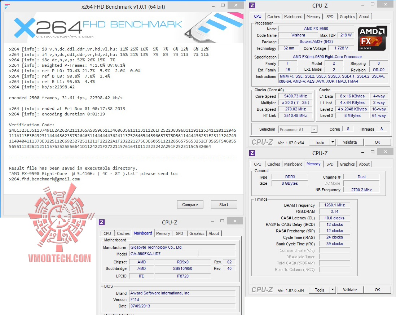The height and width of the screenshot is (315, 396).
Task: Click OK in top CPU-Z window
Action: pos(377,143)
